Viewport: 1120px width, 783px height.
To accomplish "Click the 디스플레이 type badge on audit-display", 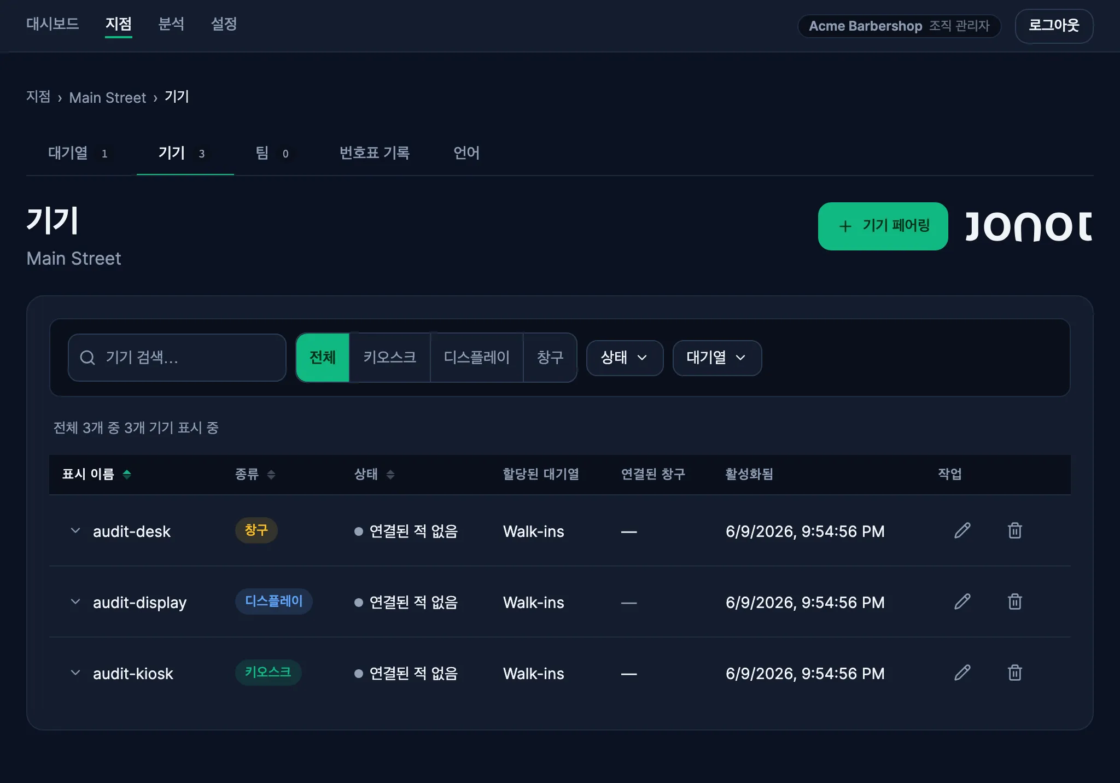I will (273, 601).
